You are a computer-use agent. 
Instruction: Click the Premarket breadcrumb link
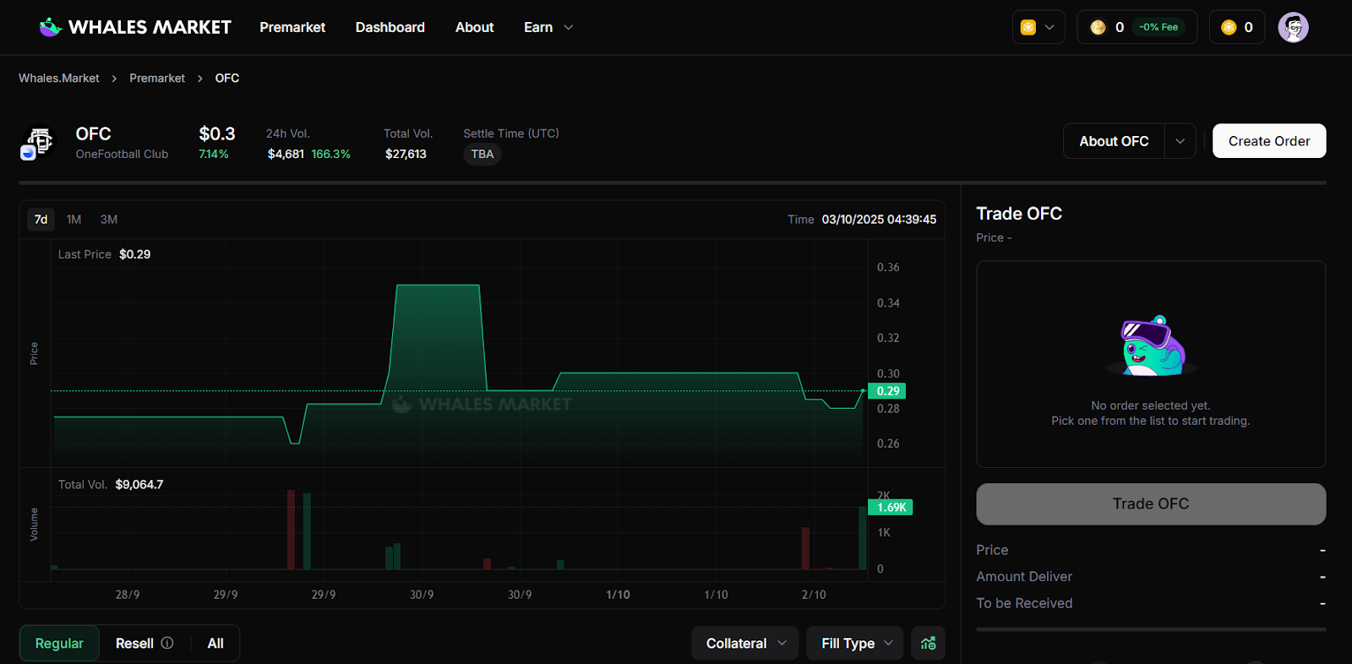[x=157, y=78]
